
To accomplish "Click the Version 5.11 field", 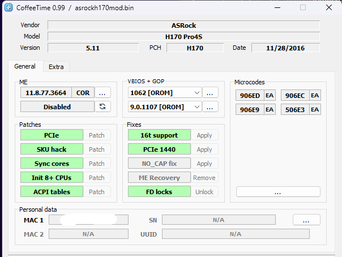I will [x=93, y=48].
